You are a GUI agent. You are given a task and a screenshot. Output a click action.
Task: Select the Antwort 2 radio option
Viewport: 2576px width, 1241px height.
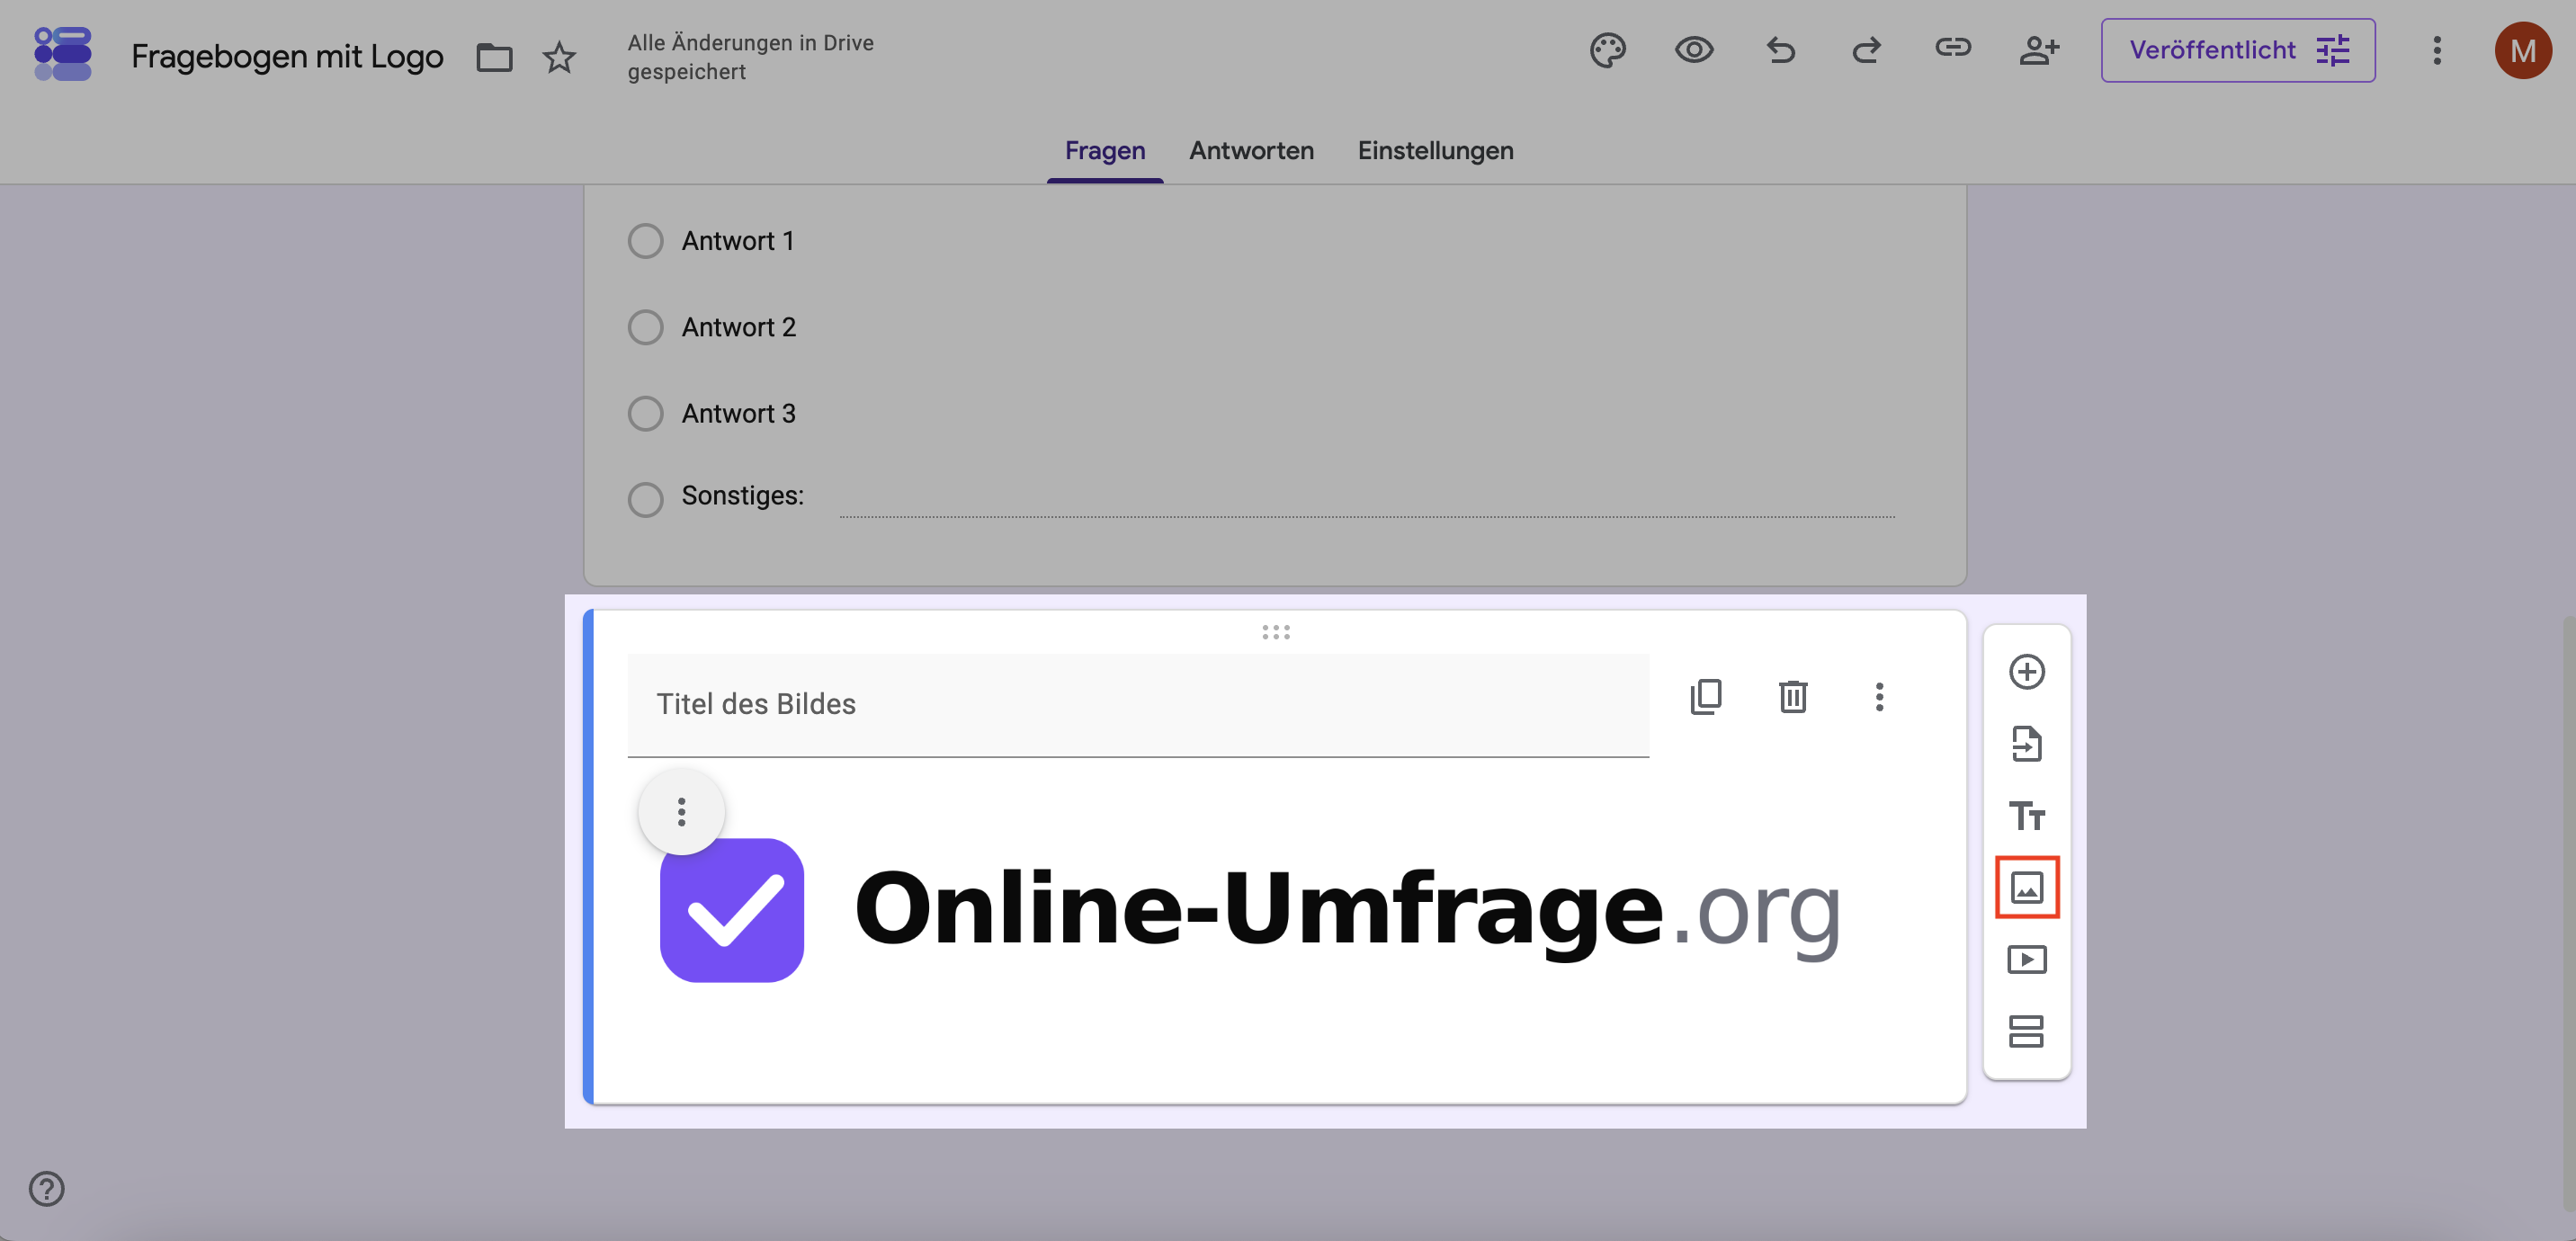click(645, 327)
